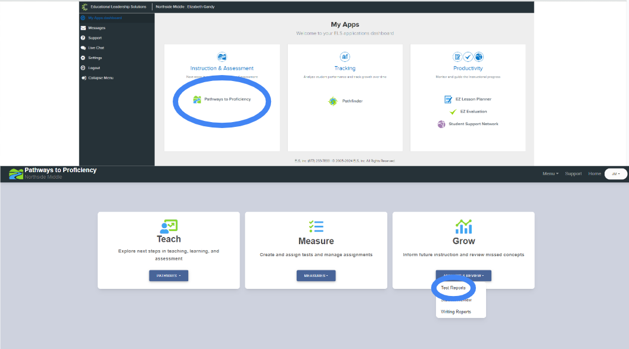This screenshot has height=349, width=629.
Task: Expand the MEASURES dropdown button
Action: pyautogui.click(x=316, y=276)
